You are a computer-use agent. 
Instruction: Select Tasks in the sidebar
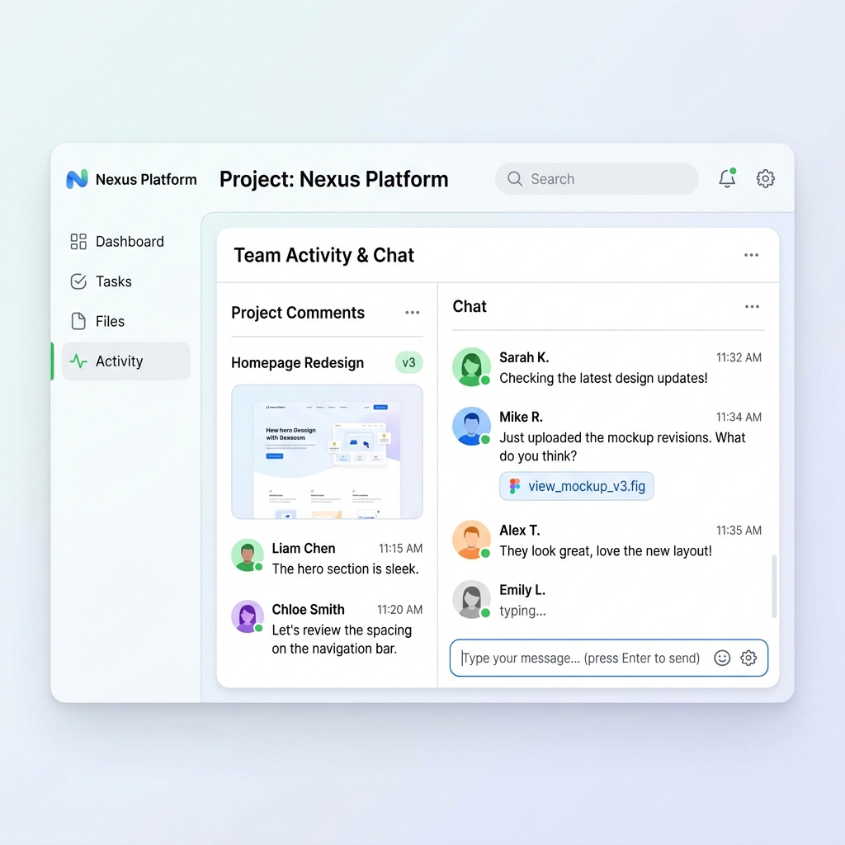[x=115, y=281]
